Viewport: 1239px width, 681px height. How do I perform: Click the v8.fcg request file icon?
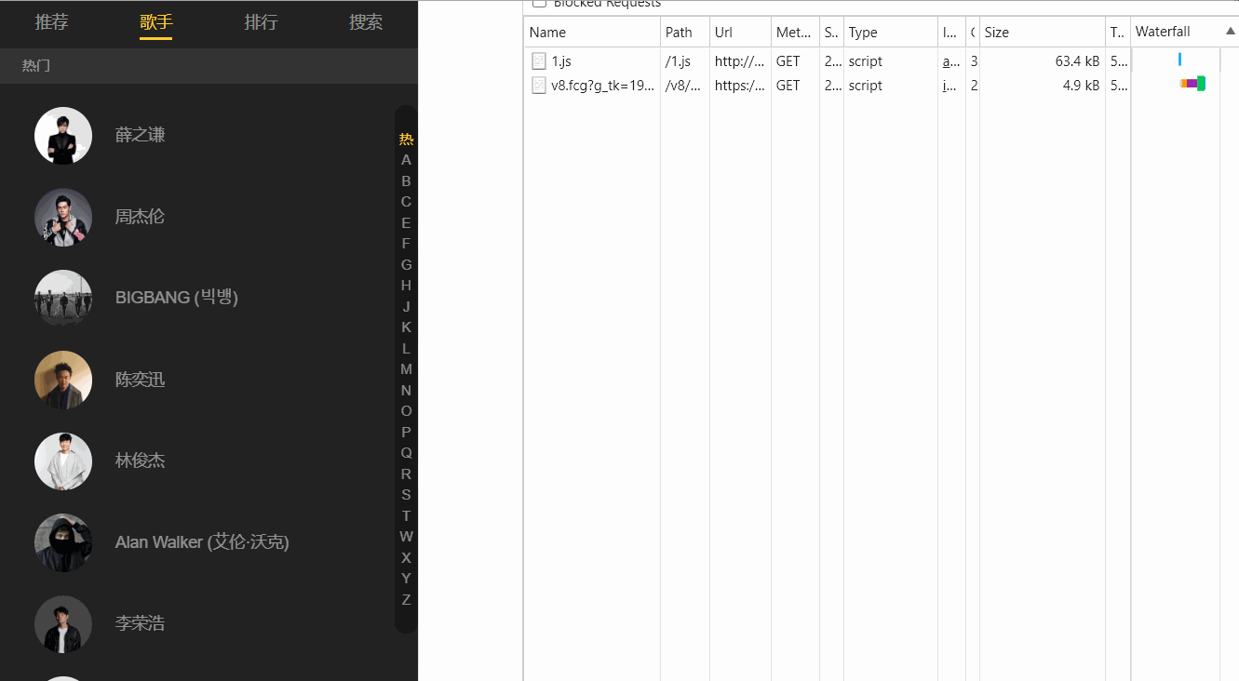pyautogui.click(x=539, y=86)
